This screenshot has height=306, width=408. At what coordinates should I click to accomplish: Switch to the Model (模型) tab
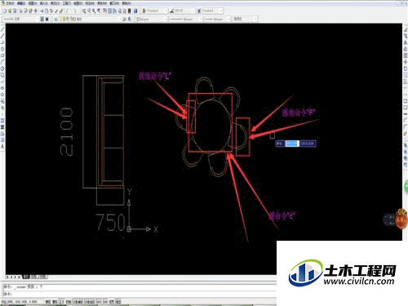26,277
